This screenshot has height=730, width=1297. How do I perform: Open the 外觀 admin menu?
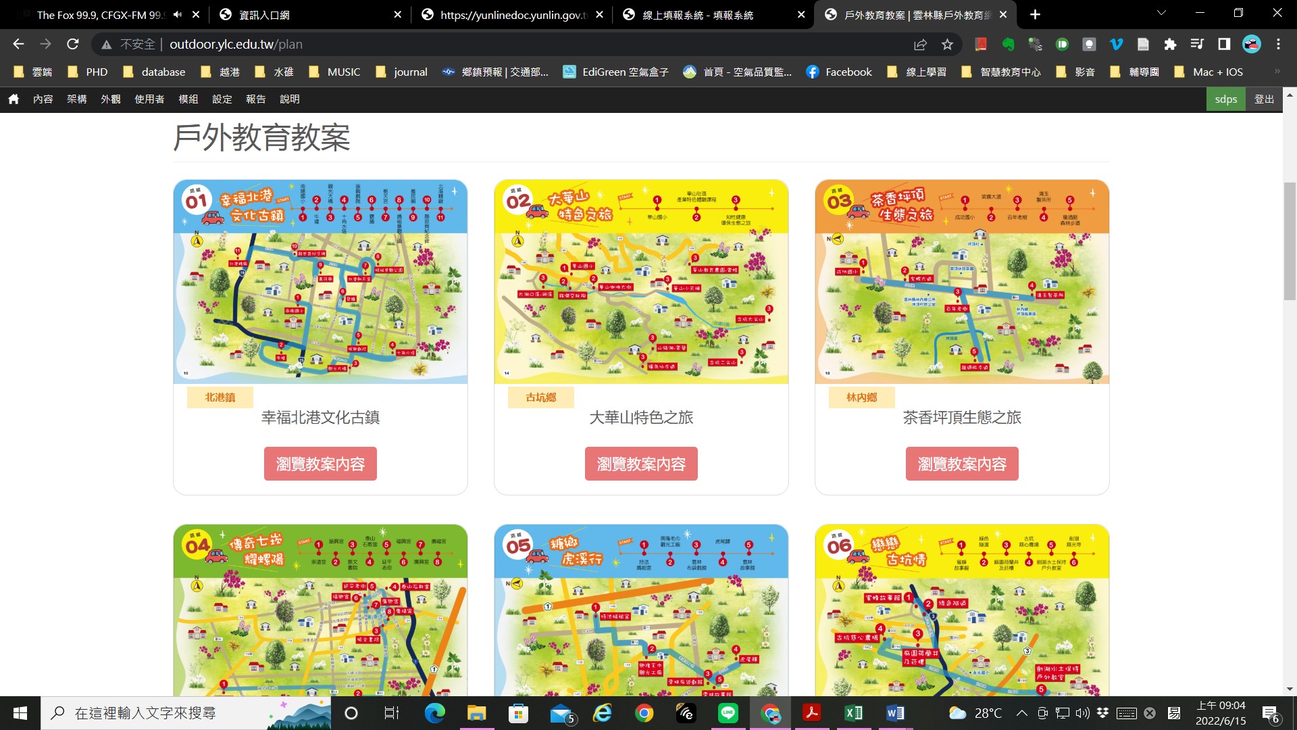click(111, 99)
